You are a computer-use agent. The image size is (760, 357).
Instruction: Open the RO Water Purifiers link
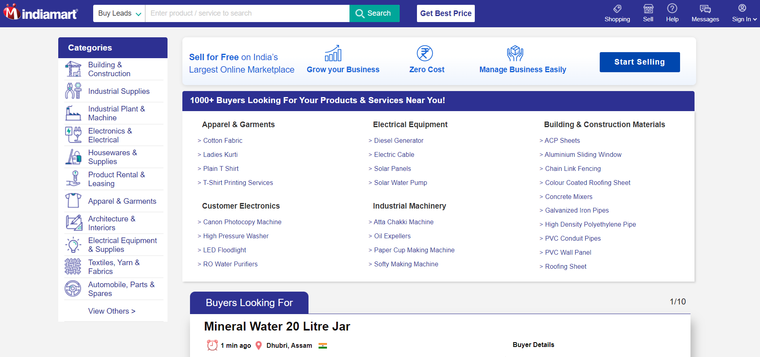tap(230, 264)
